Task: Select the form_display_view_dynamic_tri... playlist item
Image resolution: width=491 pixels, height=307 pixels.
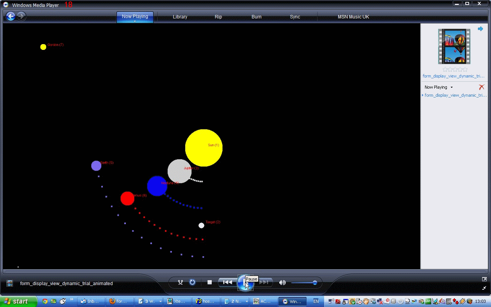Action: coord(455,95)
